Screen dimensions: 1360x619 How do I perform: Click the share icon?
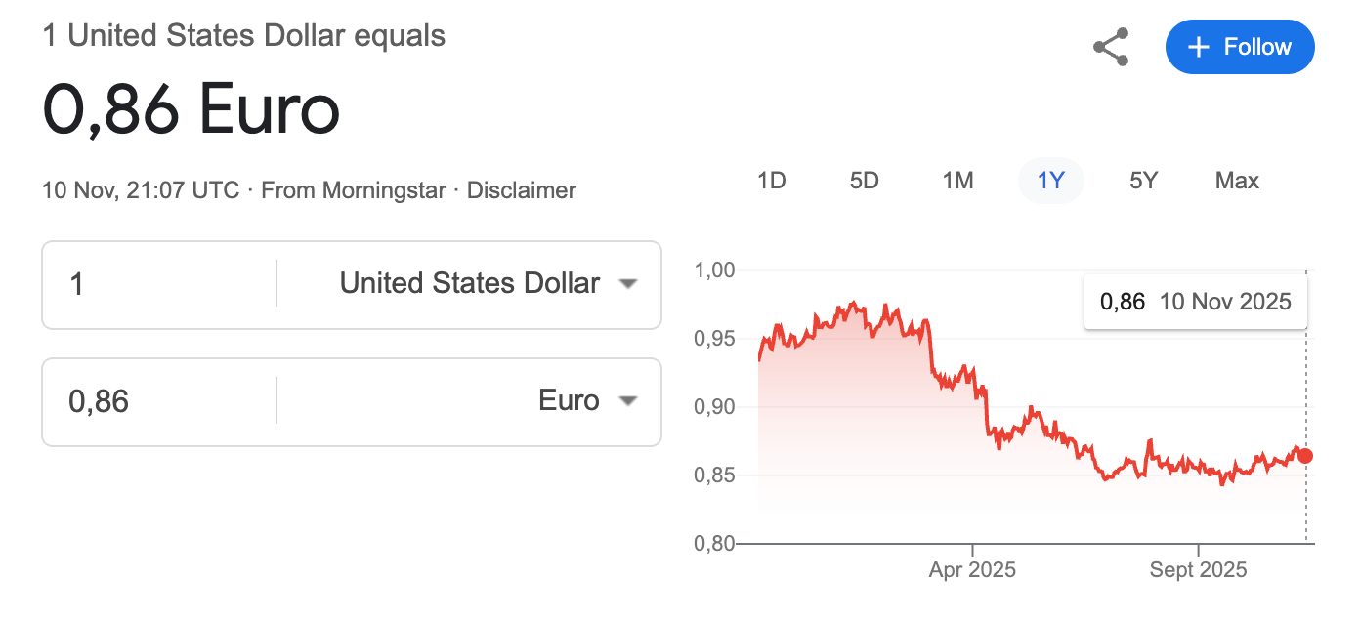click(1111, 47)
